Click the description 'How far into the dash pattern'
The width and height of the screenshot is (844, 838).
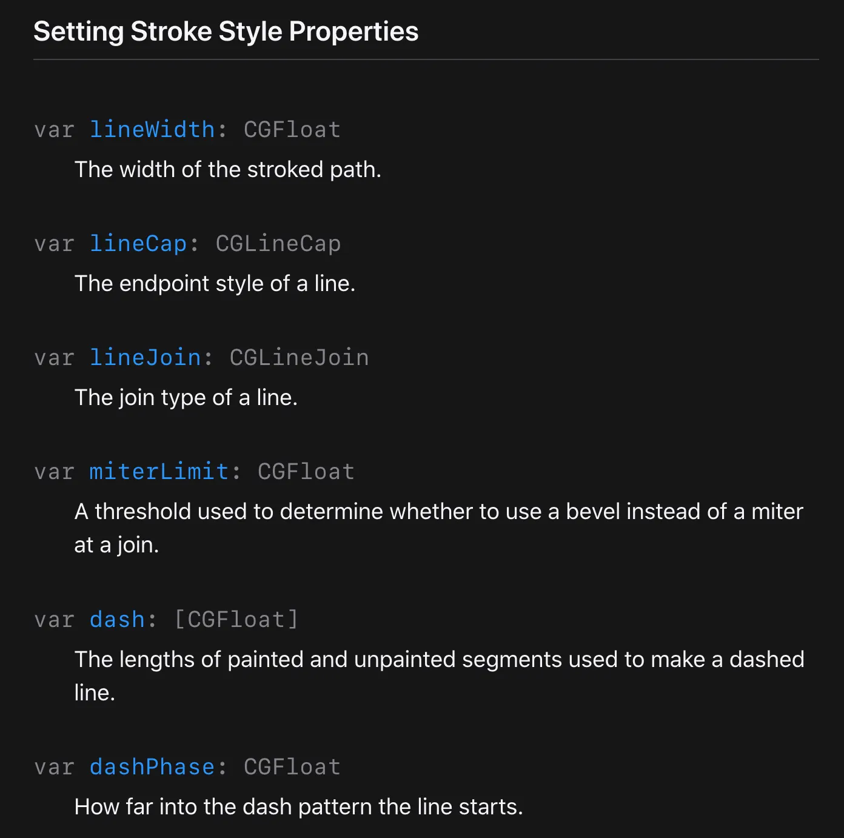coord(299,807)
